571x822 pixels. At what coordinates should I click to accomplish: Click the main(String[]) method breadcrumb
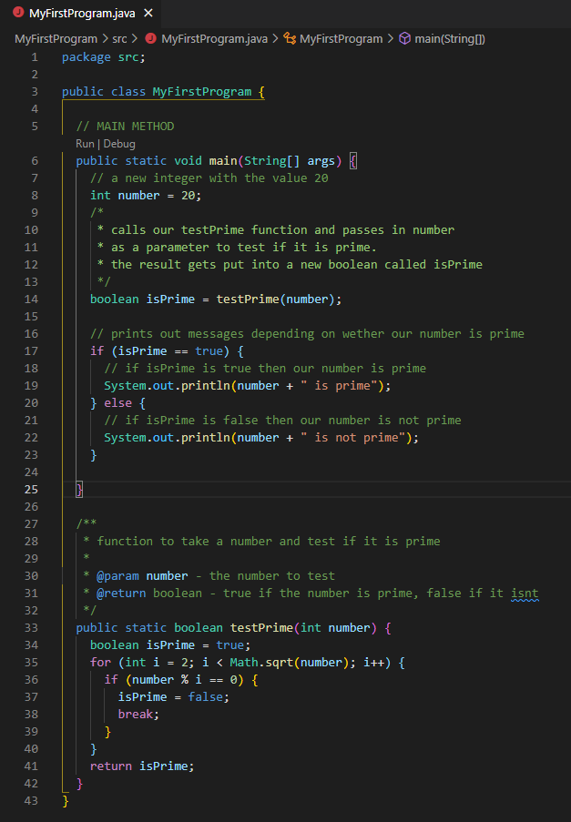(x=449, y=39)
